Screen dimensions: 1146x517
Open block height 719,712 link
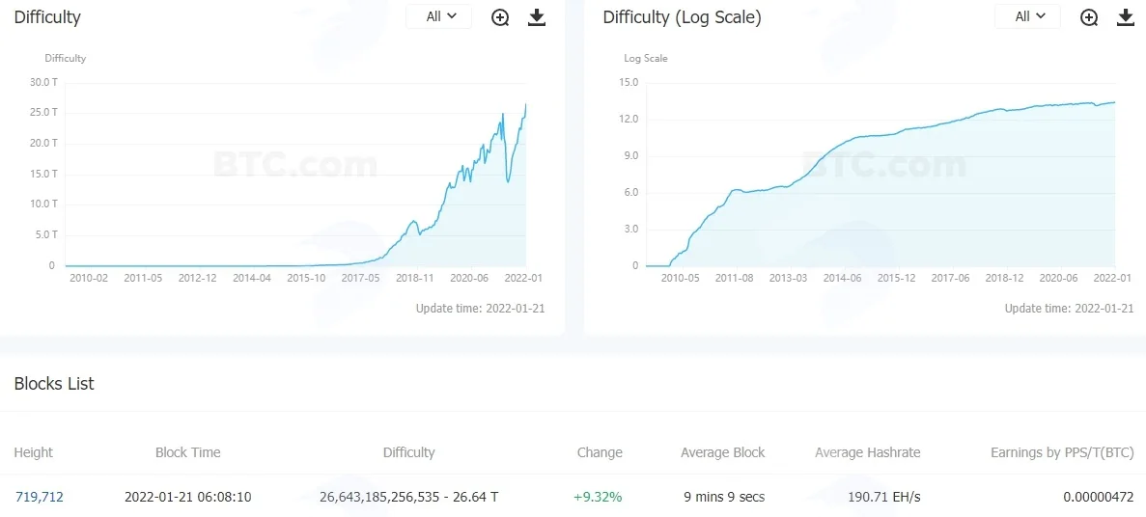point(39,498)
